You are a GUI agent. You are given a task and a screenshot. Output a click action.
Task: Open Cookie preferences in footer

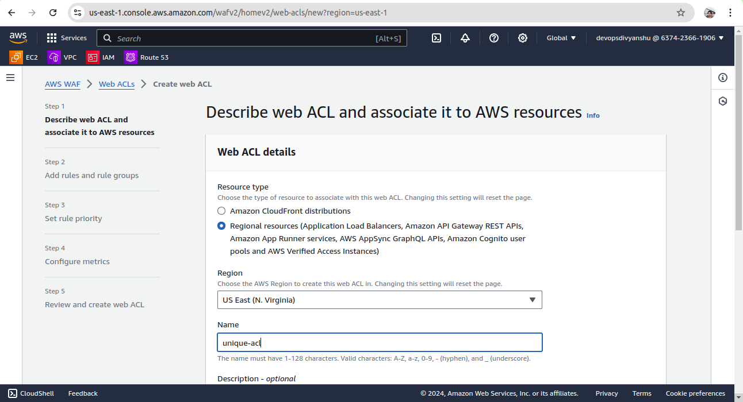click(x=695, y=393)
